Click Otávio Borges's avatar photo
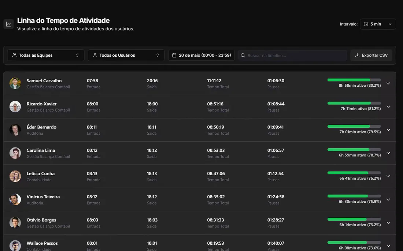 coord(15,223)
